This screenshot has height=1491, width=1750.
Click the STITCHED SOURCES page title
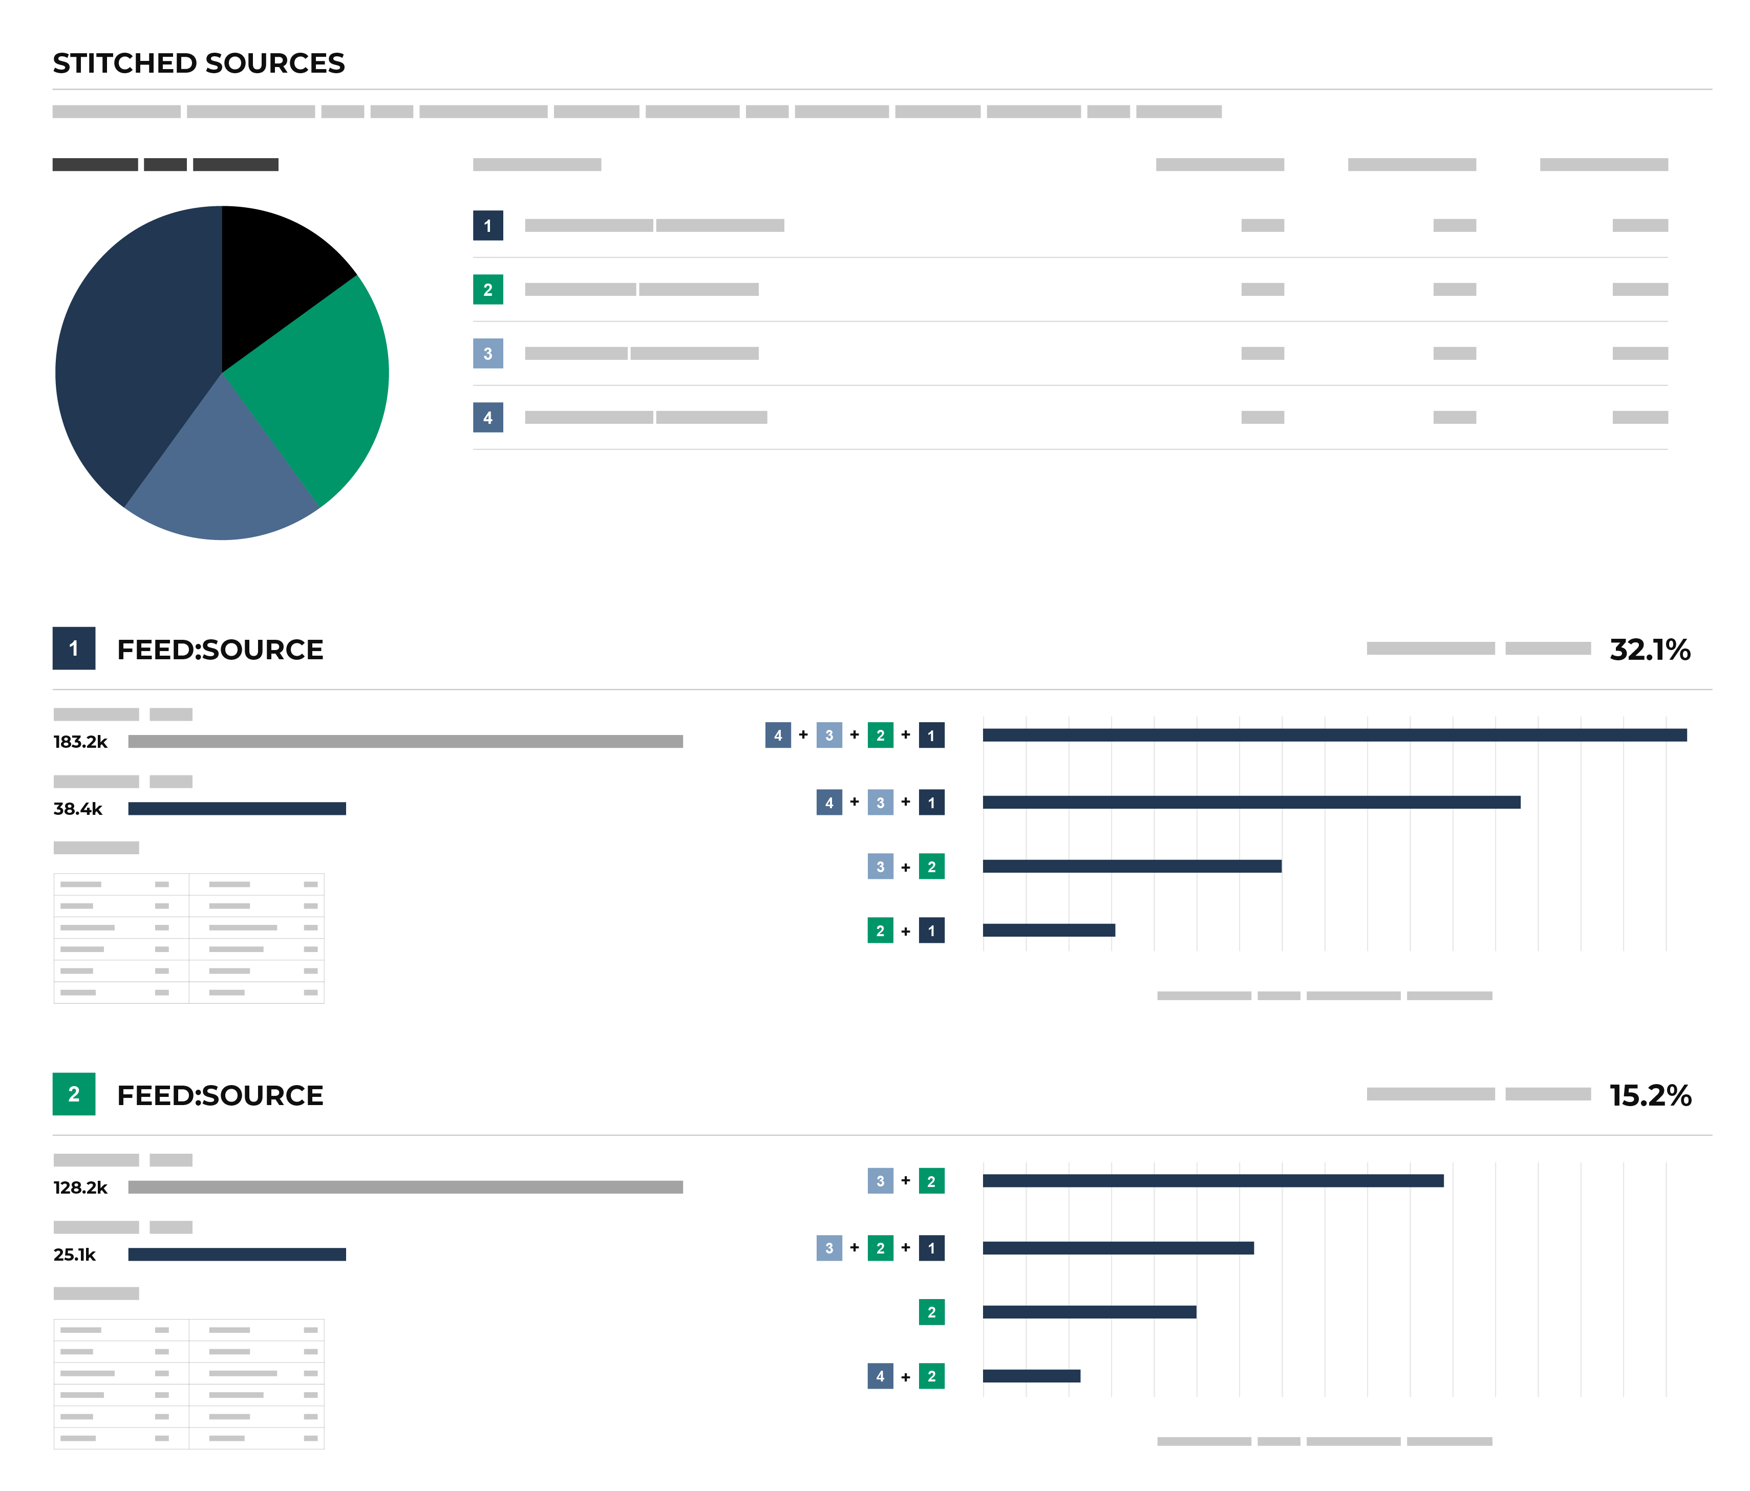[x=199, y=63]
